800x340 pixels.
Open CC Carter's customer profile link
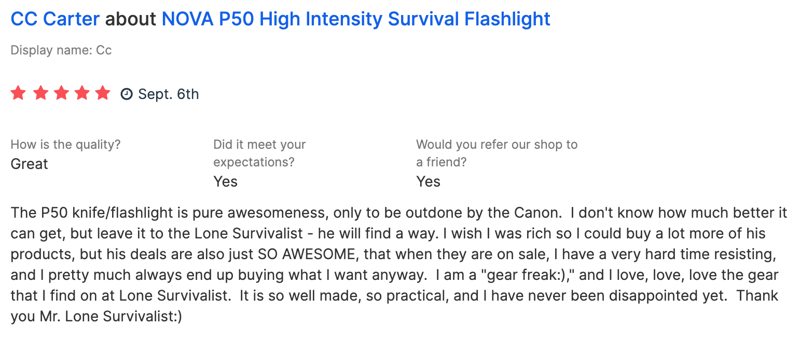click(x=55, y=19)
